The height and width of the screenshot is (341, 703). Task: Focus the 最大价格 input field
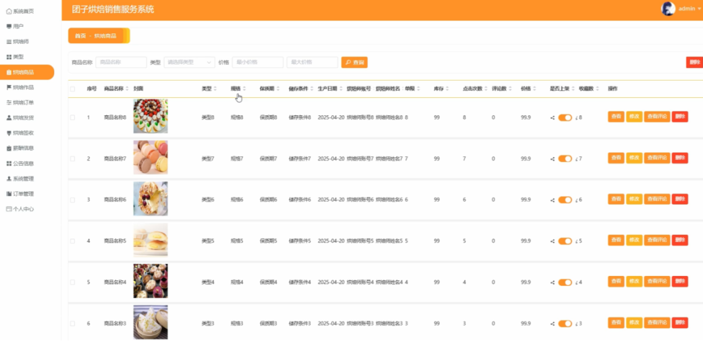313,62
